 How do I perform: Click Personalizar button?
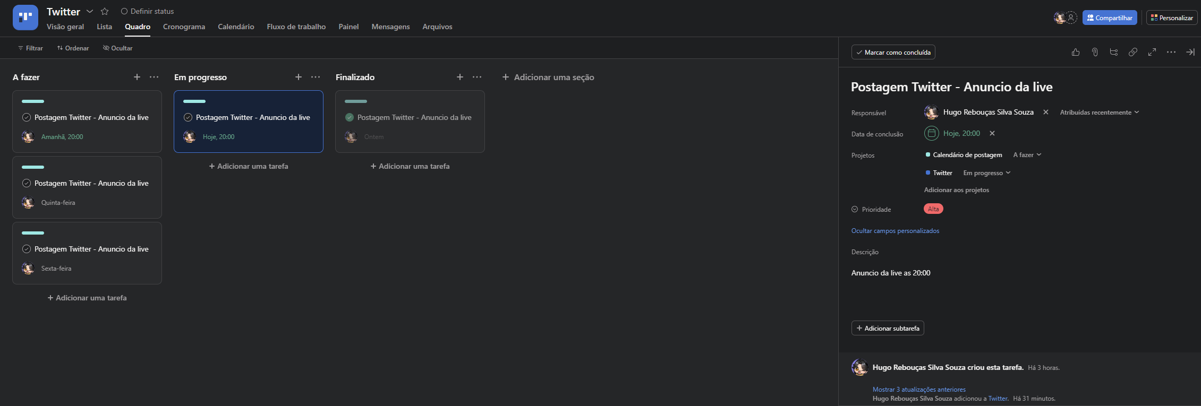pos(1172,18)
